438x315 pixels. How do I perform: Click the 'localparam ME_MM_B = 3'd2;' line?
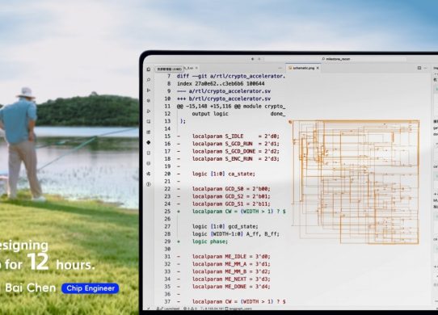(x=231, y=271)
